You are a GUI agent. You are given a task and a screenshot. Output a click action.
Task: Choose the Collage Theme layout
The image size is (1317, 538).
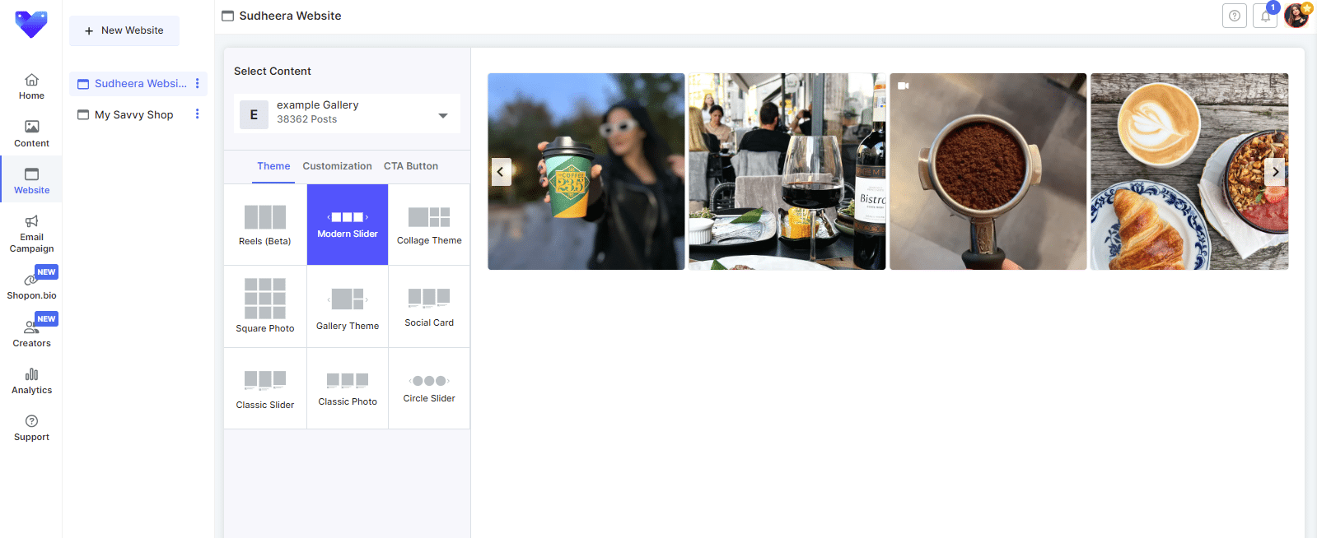point(429,225)
